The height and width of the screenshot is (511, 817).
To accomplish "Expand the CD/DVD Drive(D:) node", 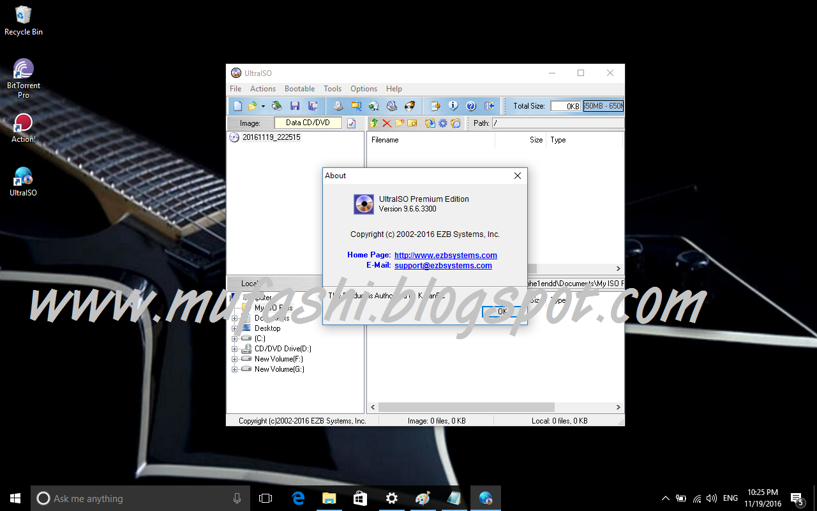I will point(234,349).
